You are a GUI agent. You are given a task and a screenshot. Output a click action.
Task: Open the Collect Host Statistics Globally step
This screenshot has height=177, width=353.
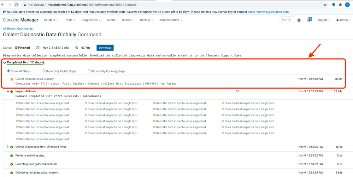tap(34, 79)
